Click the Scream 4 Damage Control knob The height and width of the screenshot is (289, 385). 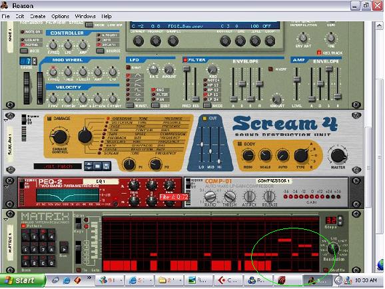pyautogui.click(x=59, y=137)
